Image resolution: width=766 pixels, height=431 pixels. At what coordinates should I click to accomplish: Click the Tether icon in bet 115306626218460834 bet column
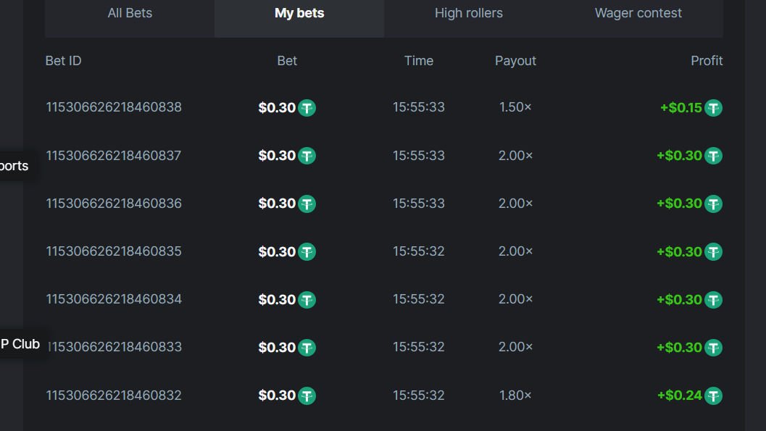click(x=307, y=300)
